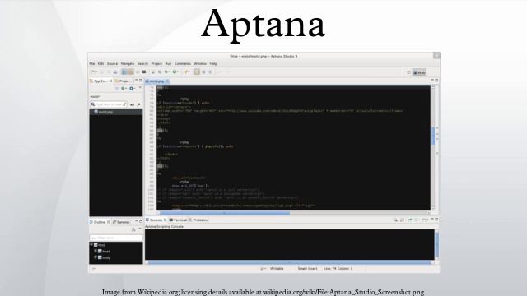Open the Source menu
Viewport: 527px width, 296px height.
click(x=112, y=64)
